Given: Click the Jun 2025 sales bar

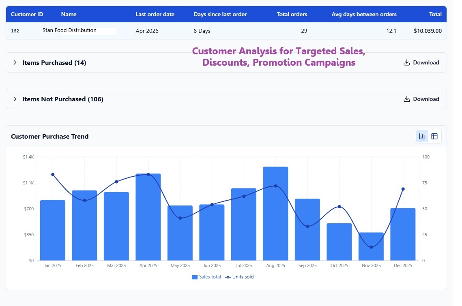Looking at the screenshot, I should point(212,232).
